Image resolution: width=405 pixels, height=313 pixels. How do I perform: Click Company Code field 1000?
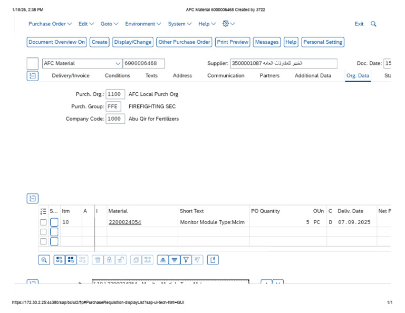[115, 119]
